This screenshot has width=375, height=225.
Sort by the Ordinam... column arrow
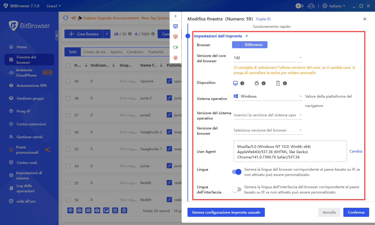[x=113, y=66]
